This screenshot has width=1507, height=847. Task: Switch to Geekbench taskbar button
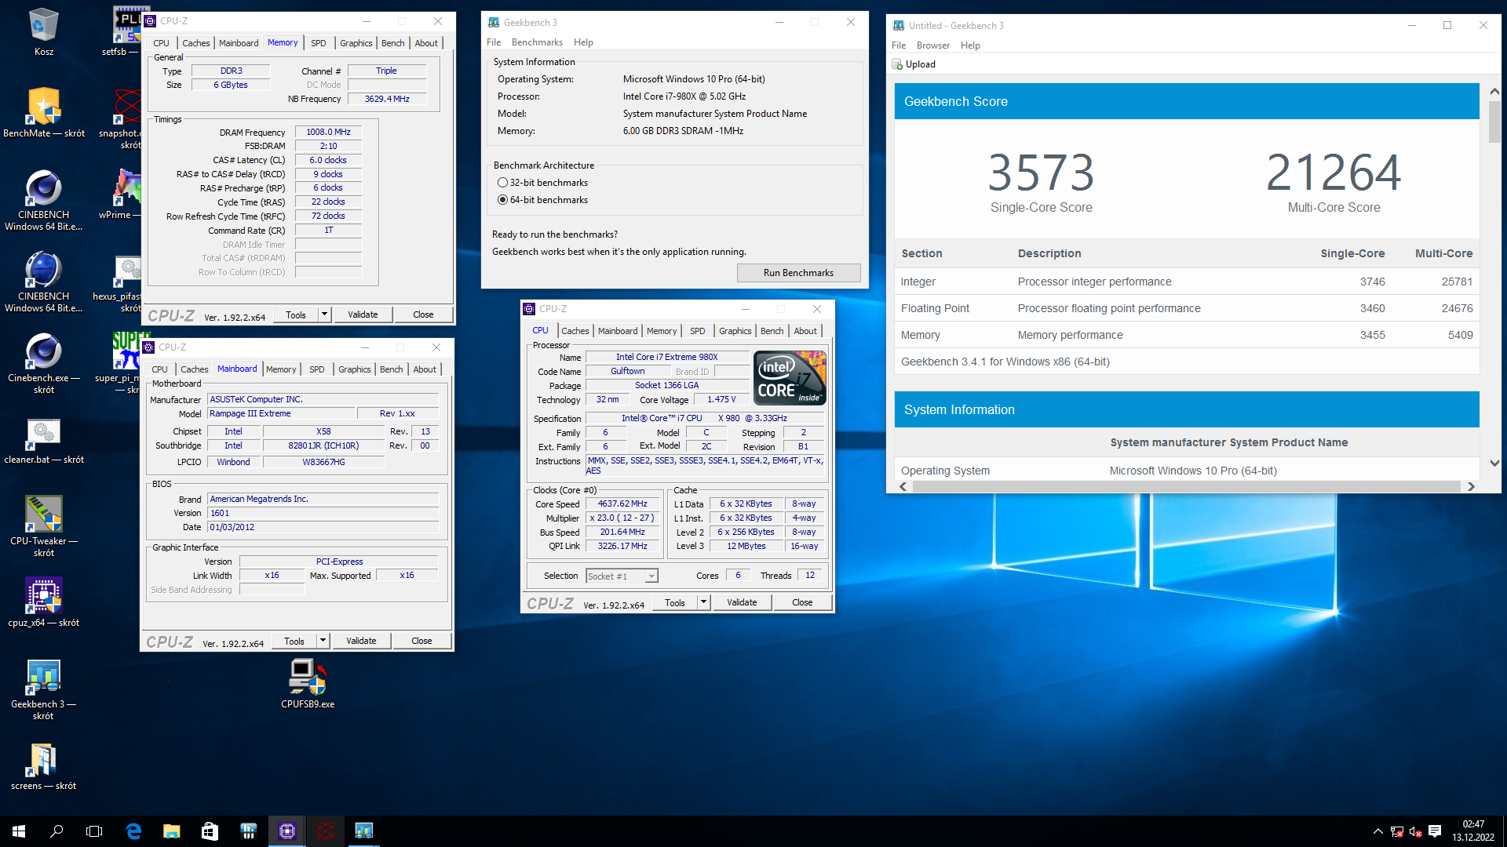click(x=363, y=831)
